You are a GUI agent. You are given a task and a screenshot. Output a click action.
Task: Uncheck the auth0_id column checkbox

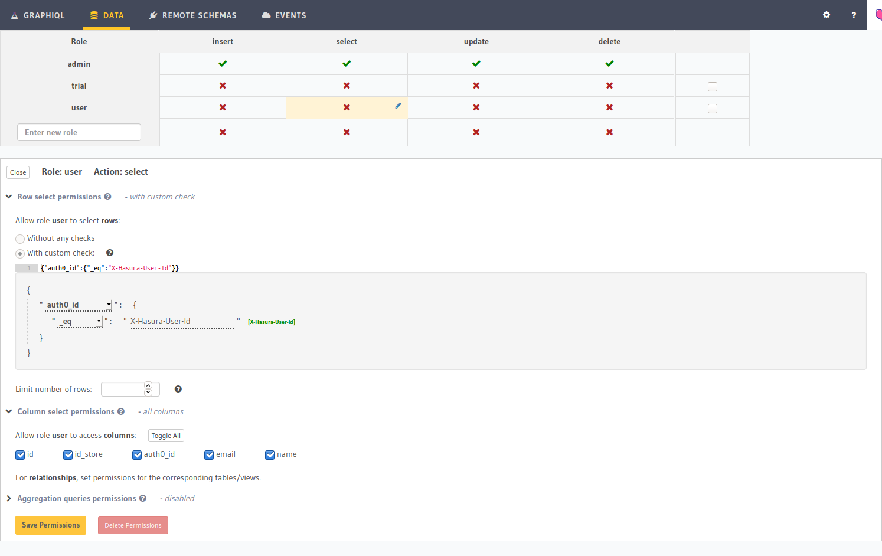[137, 455]
